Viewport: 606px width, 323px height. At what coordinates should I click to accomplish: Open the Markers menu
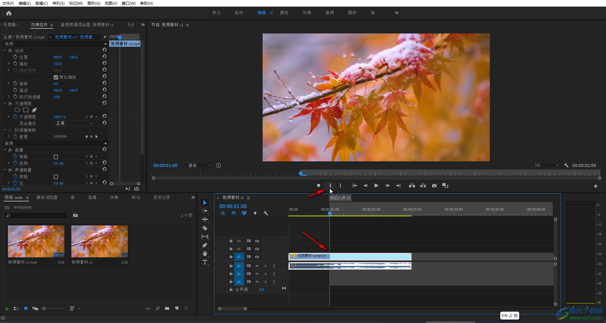click(76, 3)
